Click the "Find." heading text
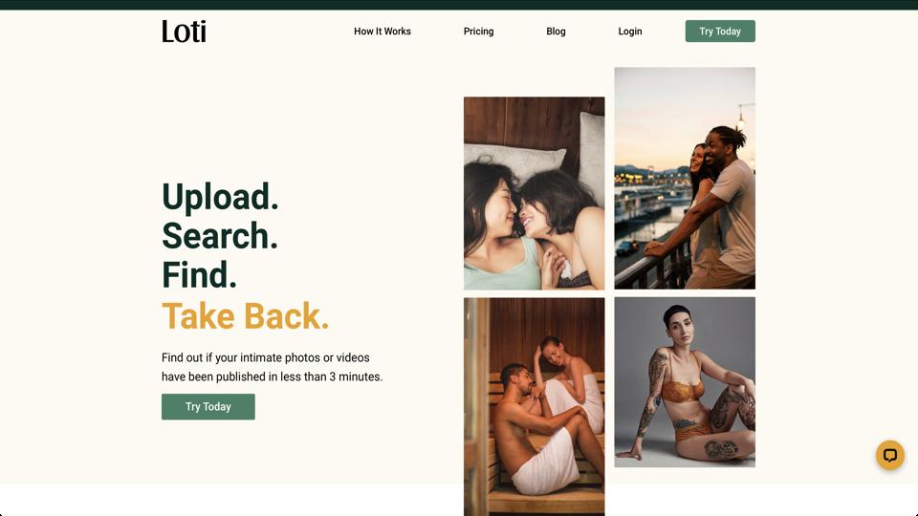This screenshot has height=516, width=918. pos(199,275)
